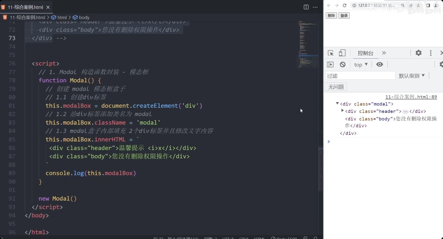The image size is (443, 239).
Task: Activate the inspect element picker
Action: tap(330, 53)
